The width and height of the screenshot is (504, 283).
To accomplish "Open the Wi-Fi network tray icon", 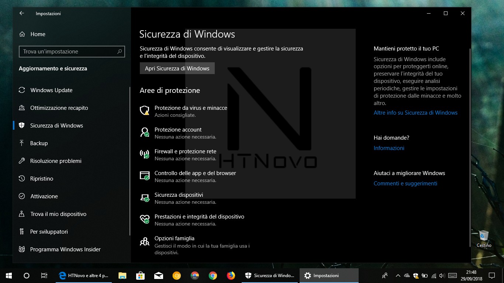I will coord(434,275).
